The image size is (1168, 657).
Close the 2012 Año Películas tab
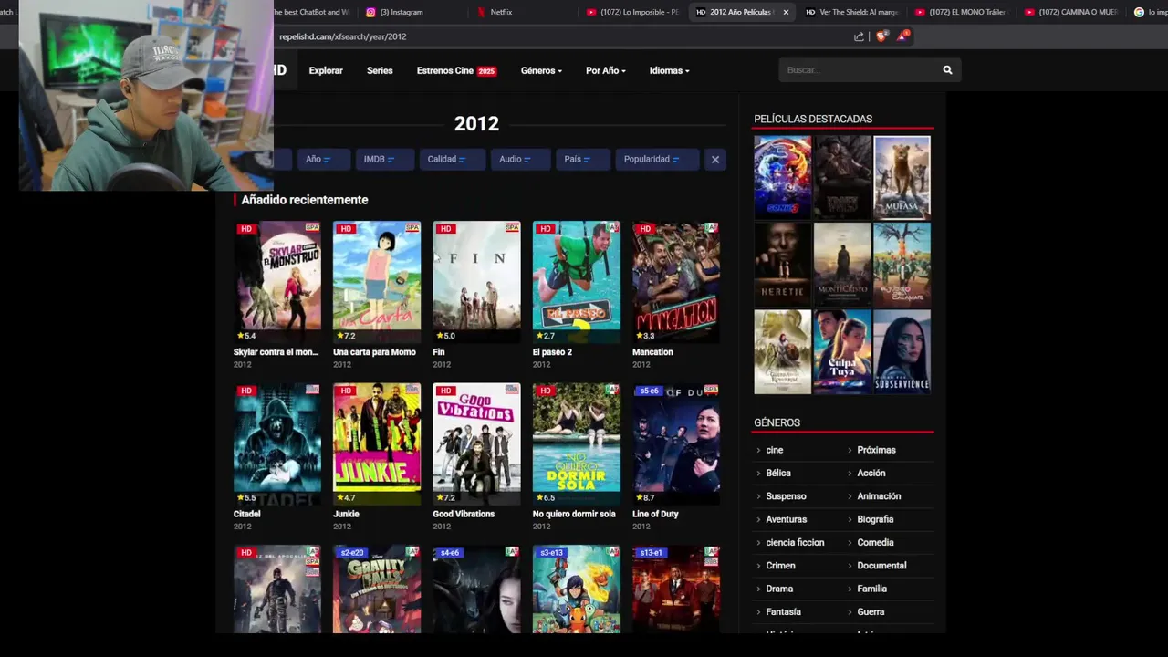coord(786,12)
